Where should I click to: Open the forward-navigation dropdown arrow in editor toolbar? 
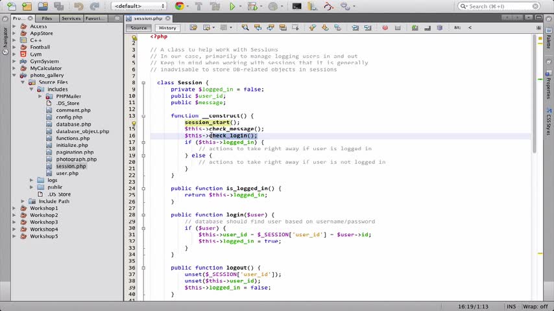tap(231, 27)
